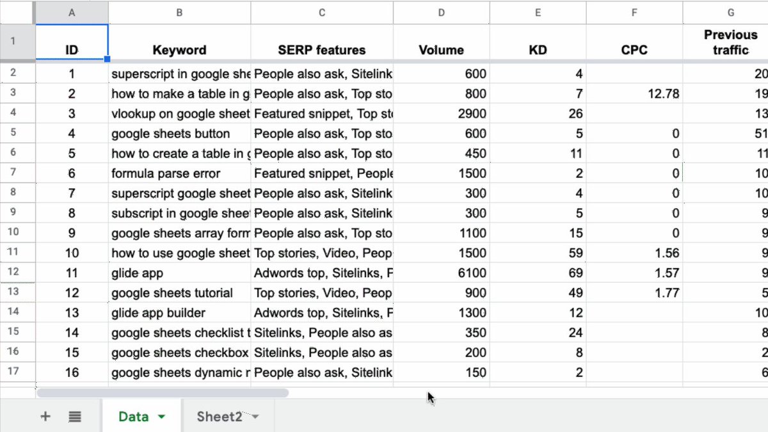Image resolution: width=768 pixels, height=432 pixels.
Task: Open the Sheet2 tab dropdown arrow
Action: pyautogui.click(x=255, y=417)
